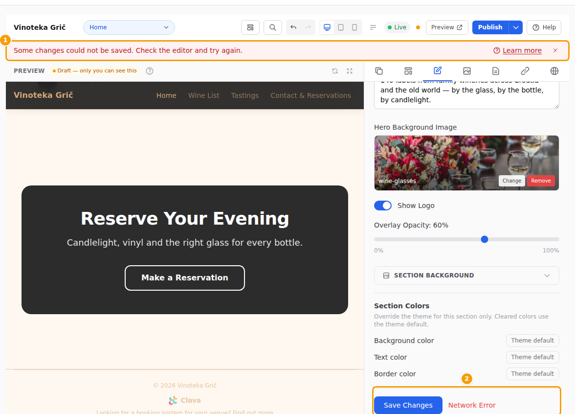This screenshot has height=414, width=575.
Task: Set Text color Theme default swatch
Action: pos(532,357)
